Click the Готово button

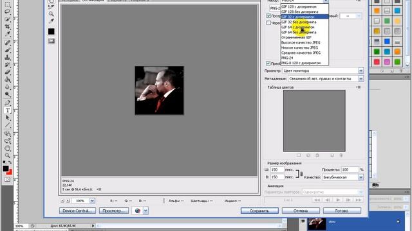pyautogui.click(x=342, y=210)
